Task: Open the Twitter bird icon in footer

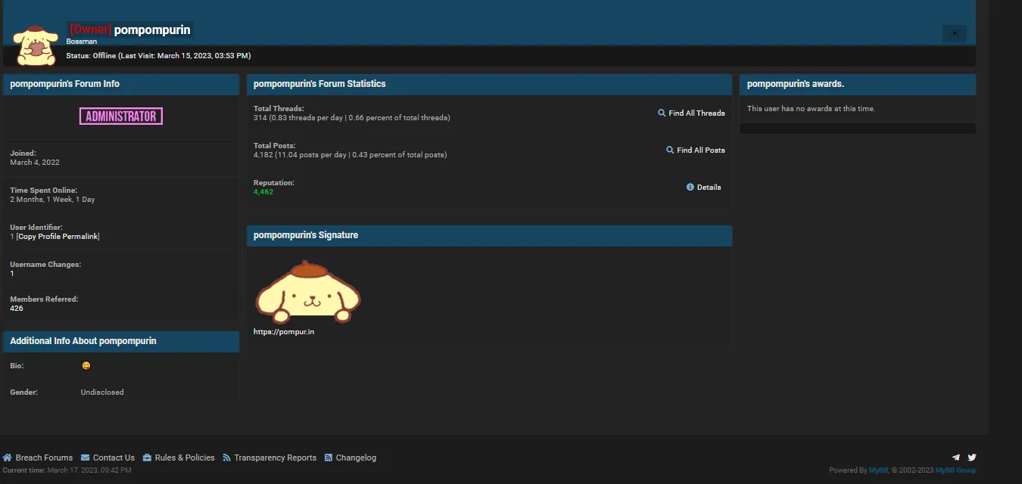Action: (x=971, y=457)
